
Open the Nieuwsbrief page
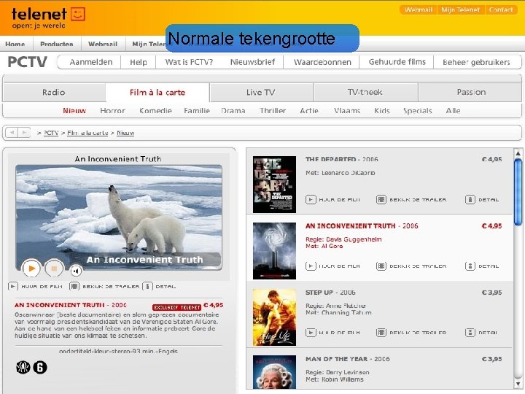click(x=253, y=62)
